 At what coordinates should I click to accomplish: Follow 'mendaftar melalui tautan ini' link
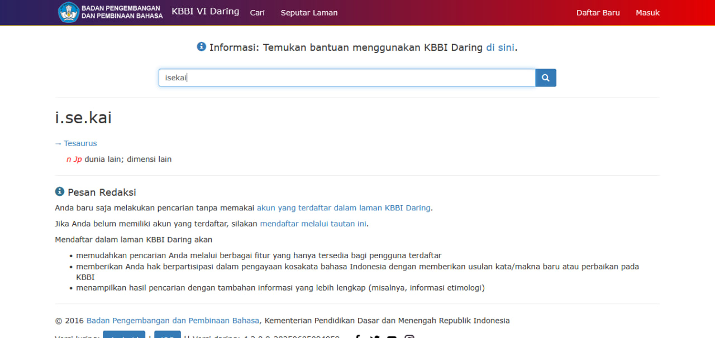314,224
